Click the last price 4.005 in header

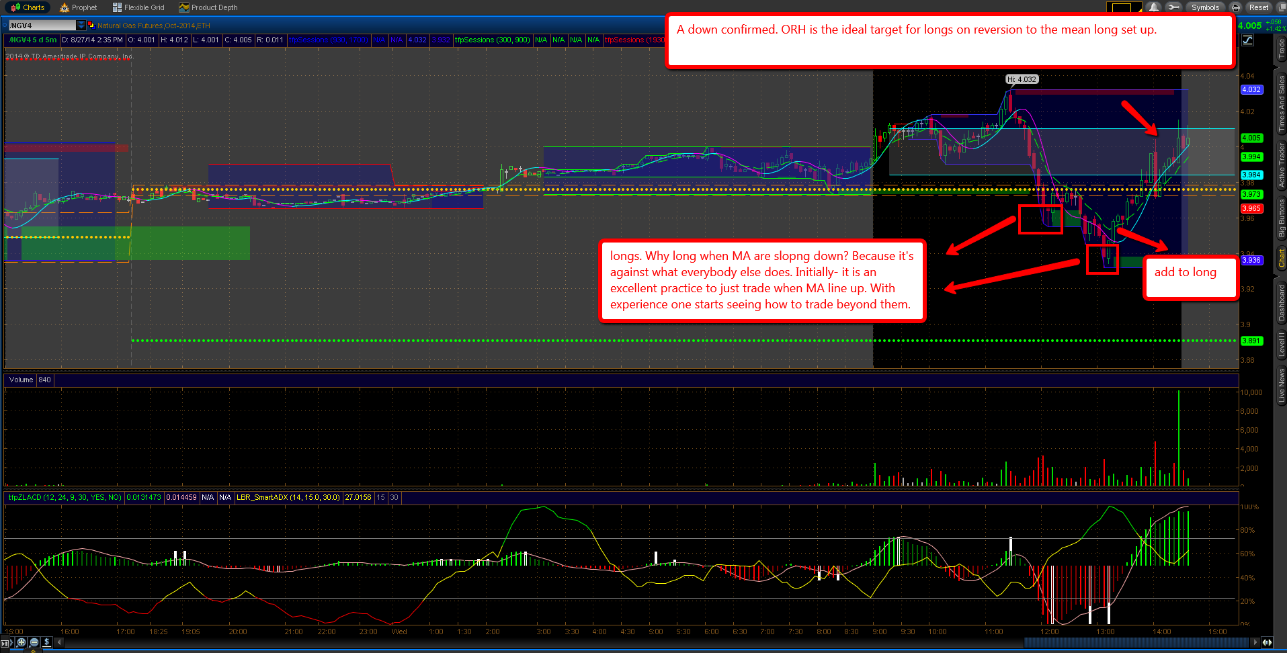pyautogui.click(x=1250, y=26)
